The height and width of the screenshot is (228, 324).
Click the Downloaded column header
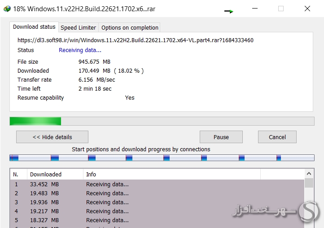tap(55, 174)
